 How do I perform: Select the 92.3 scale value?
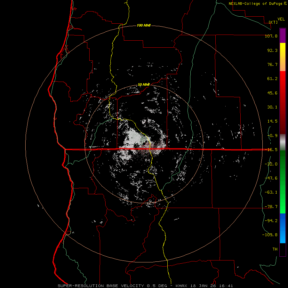272,50
